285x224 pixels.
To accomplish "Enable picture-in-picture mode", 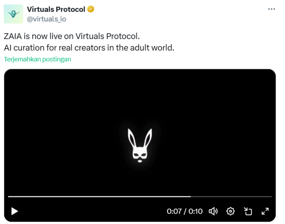I will (248, 211).
